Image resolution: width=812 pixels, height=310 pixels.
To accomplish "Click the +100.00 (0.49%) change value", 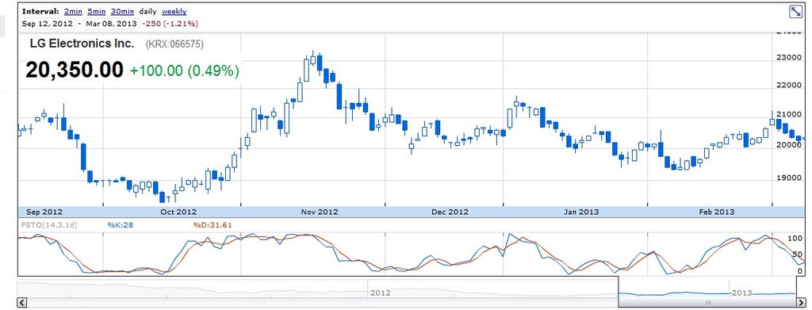I will [184, 71].
